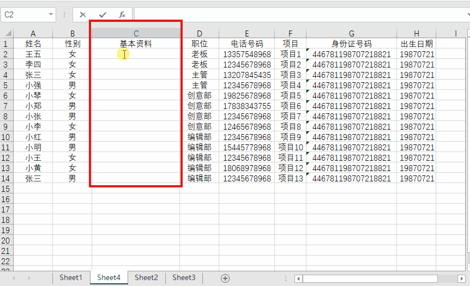Select the header cell '身份证号码'

tap(351, 44)
